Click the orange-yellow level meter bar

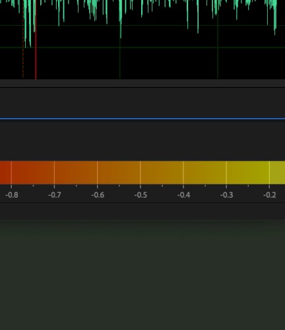142,172
